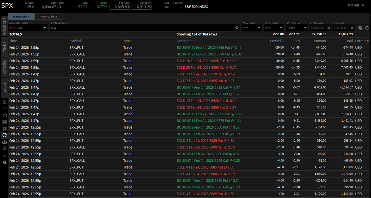The height and width of the screenshot is (198, 371).
Task: Switch to the transactions tab
Action: tap(21, 16)
